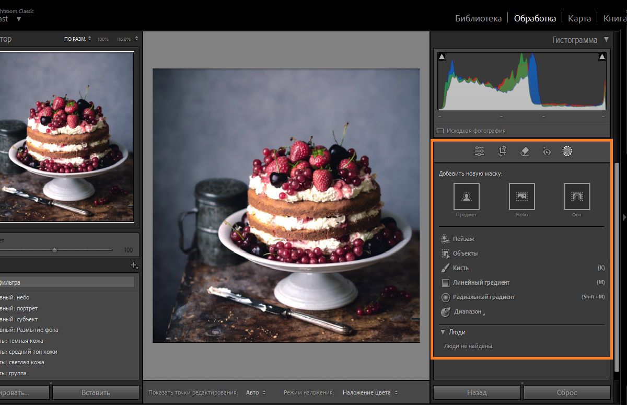Toggle highlight clipping indicator in histogram

pyautogui.click(x=601, y=56)
